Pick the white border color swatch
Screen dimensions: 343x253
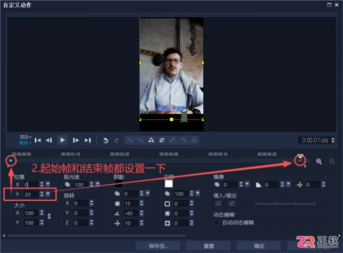tap(168, 184)
